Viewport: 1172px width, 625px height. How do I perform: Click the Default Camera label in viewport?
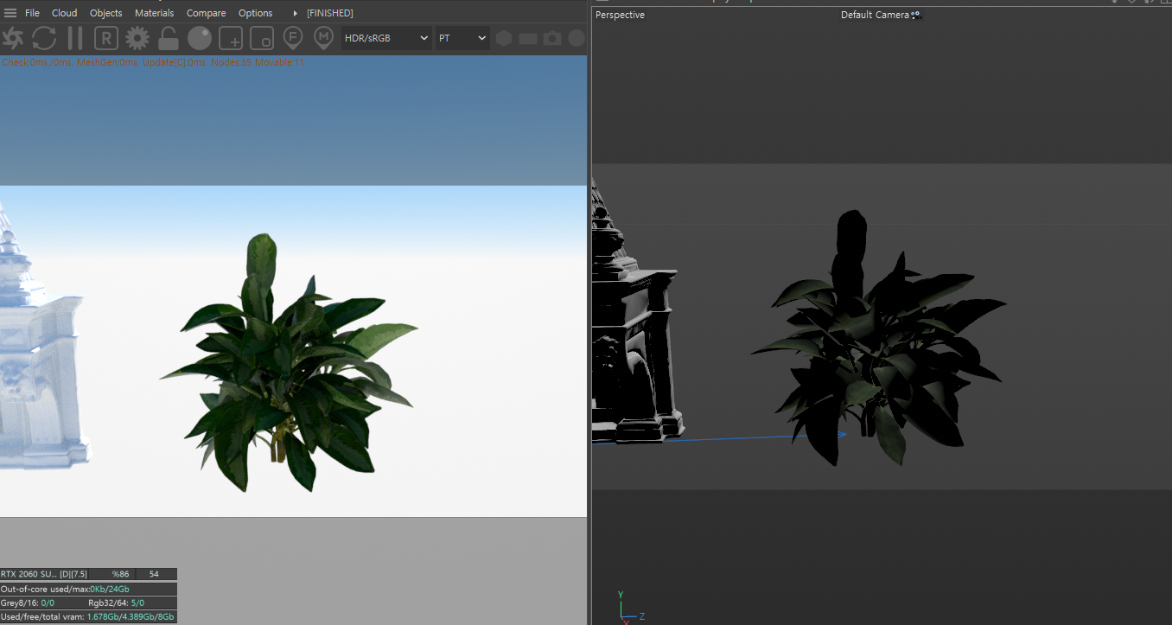tap(875, 15)
